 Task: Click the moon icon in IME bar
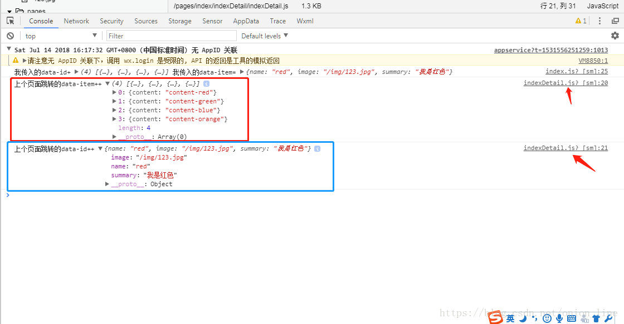pyautogui.click(x=523, y=318)
